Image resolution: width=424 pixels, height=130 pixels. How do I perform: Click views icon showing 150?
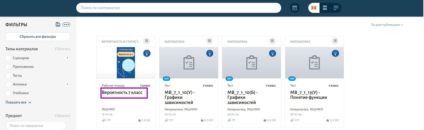[166, 120]
